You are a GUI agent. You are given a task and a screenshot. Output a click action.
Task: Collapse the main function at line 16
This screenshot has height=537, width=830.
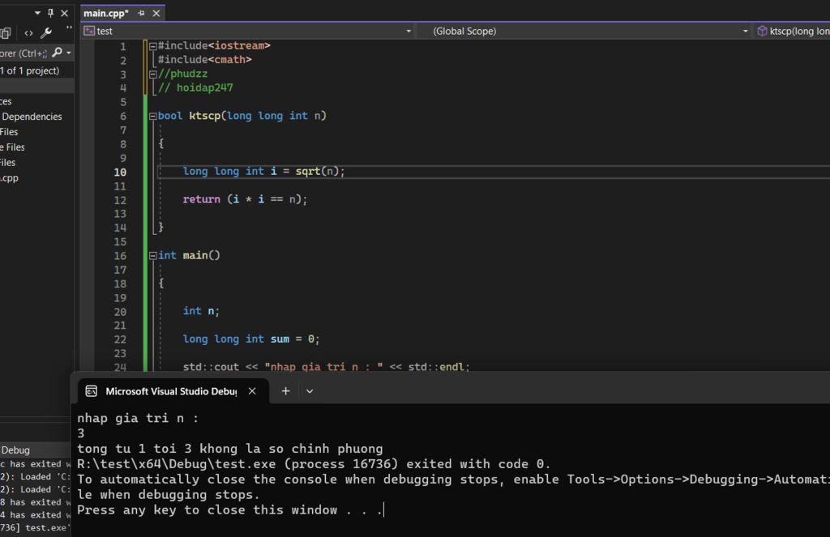click(152, 255)
